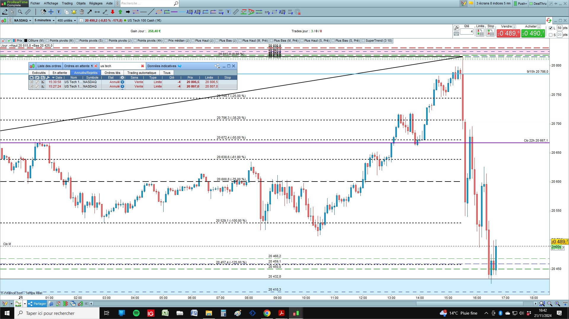Open settings wrench in the order panel
The width and height of the screenshot is (569, 319).
(x=456, y=28)
